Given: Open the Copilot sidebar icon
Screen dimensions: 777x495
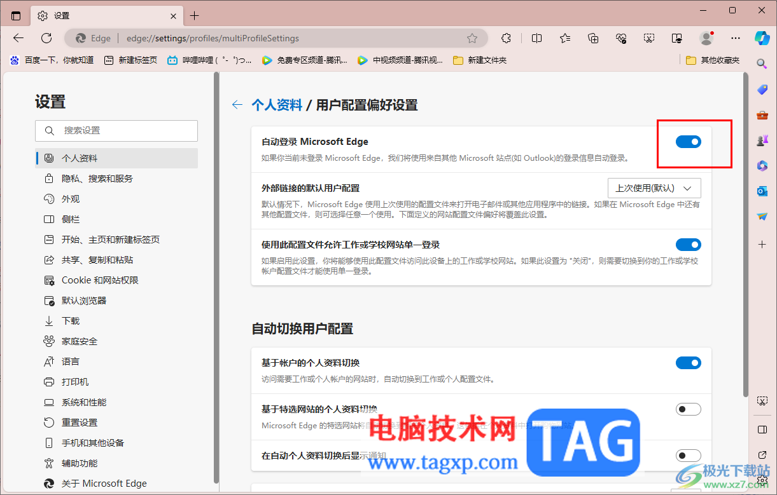Looking at the screenshot, I should click(x=762, y=38).
